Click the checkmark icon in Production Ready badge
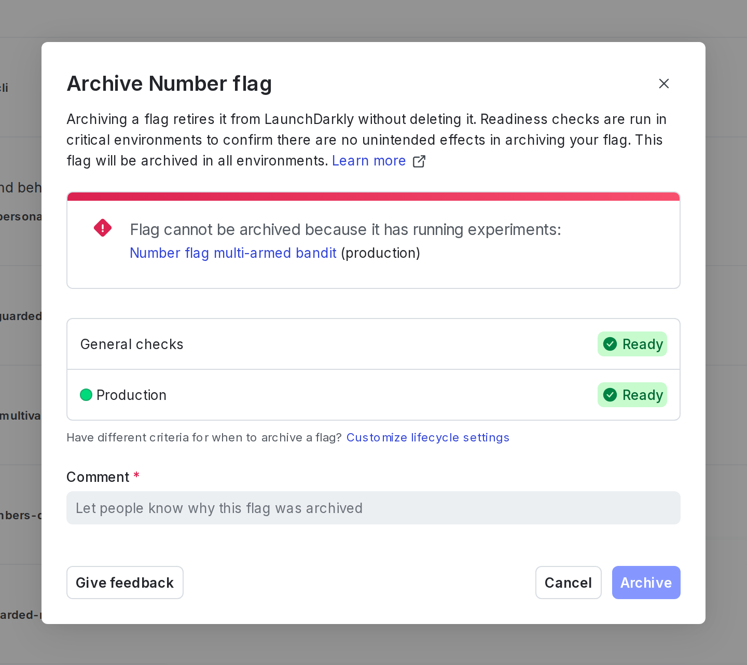This screenshot has height=665, width=747. click(x=610, y=395)
